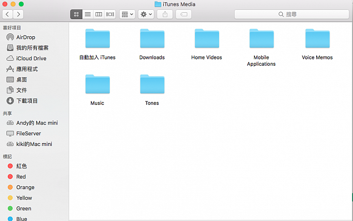
Task: Open the gear action menu
Action: [146, 14]
